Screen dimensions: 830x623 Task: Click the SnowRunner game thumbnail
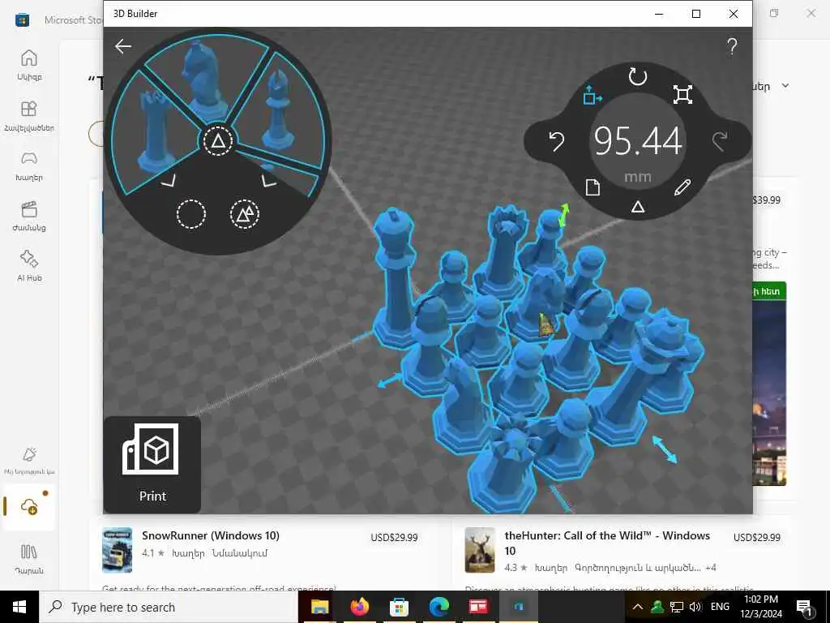point(117,550)
